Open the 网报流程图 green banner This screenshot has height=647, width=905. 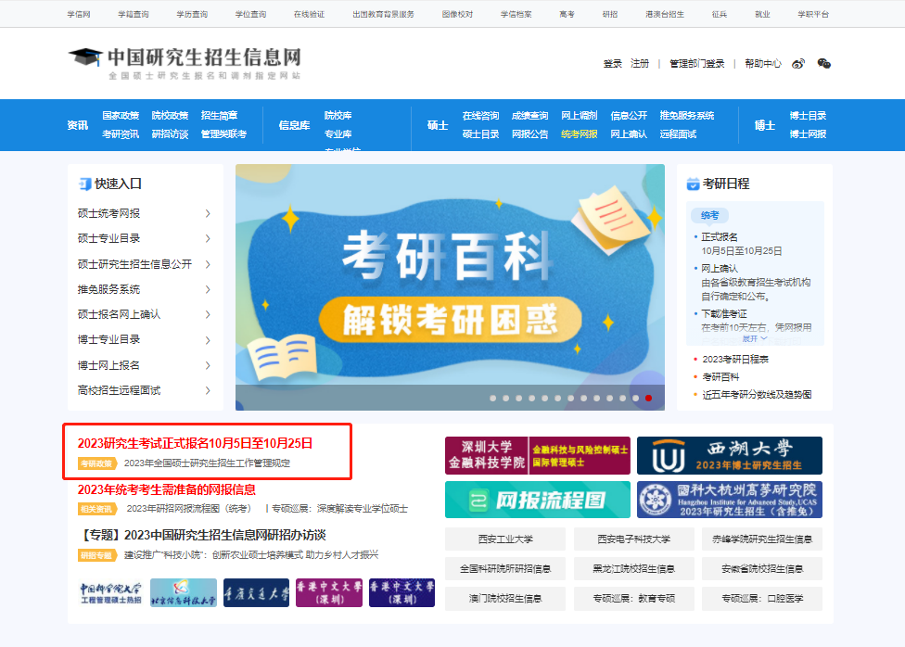(x=537, y=500)
